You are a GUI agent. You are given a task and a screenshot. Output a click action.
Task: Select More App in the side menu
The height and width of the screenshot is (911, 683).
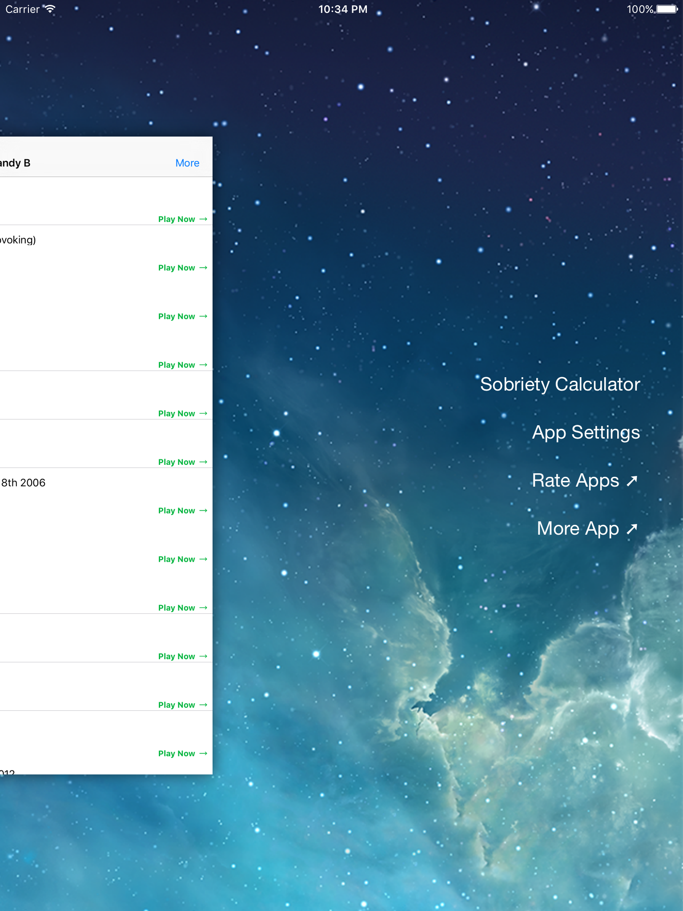click(587, 528)
